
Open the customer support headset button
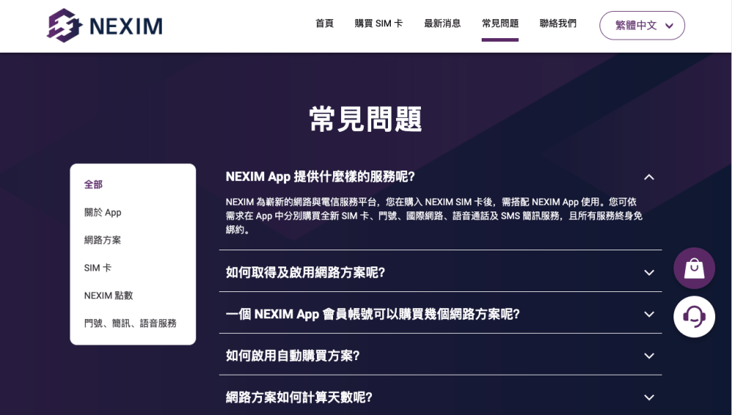click(694, 316)
